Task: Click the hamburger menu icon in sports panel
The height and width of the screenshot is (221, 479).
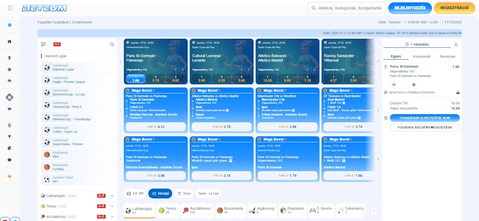Action: [43, 44]
